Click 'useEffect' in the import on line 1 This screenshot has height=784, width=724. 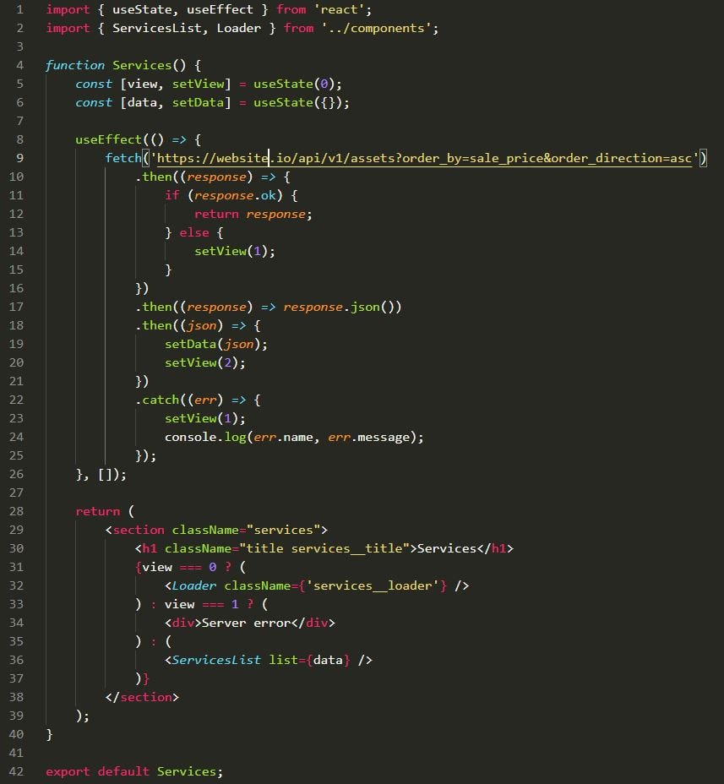point(220,9)
